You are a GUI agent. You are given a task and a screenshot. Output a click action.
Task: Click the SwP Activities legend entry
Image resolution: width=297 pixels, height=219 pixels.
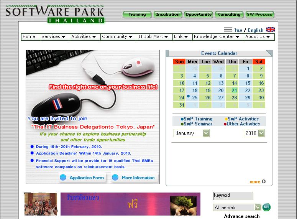coord(242,119)
